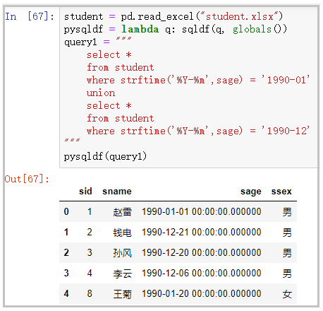Click the pysqldf lambda definition line

point(176,29)
